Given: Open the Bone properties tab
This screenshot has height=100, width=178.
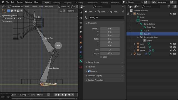Looking at the screenshot, I should point(81,61).
